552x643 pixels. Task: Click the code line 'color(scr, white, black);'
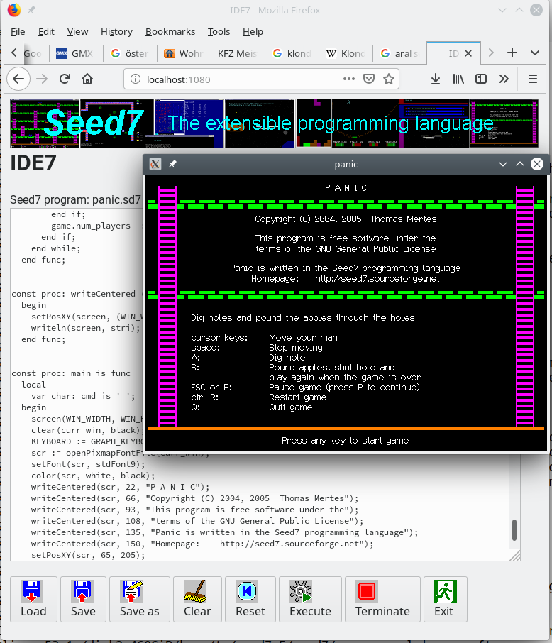pos(93,476)
